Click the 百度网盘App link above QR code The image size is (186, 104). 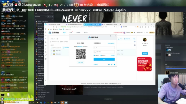tap(80, 47)
